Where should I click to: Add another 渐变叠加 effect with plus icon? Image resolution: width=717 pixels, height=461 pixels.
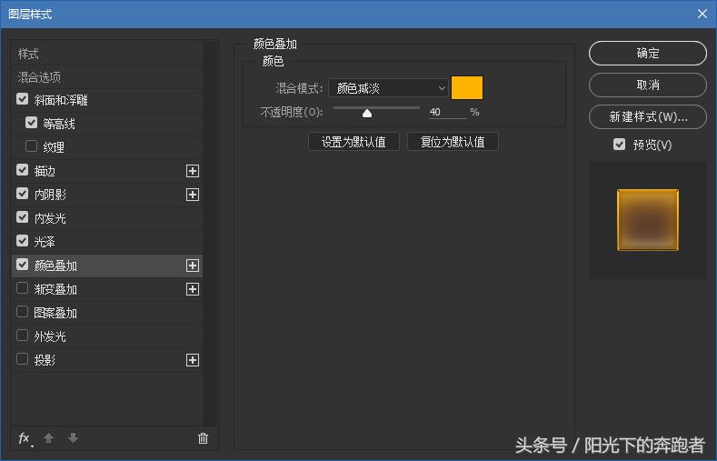click(193, 289)
